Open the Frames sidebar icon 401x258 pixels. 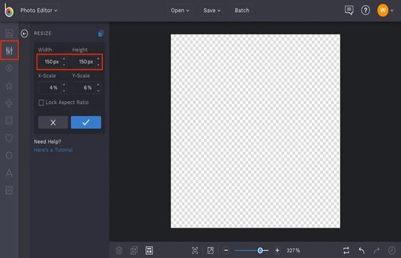[9, 120]
